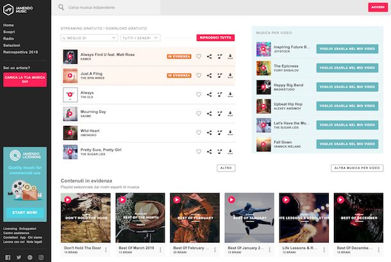Open the Tutti i Generi genre dropdown

point(140,38)
